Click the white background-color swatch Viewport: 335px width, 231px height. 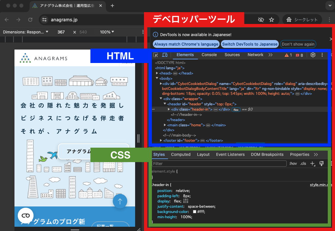195,212
